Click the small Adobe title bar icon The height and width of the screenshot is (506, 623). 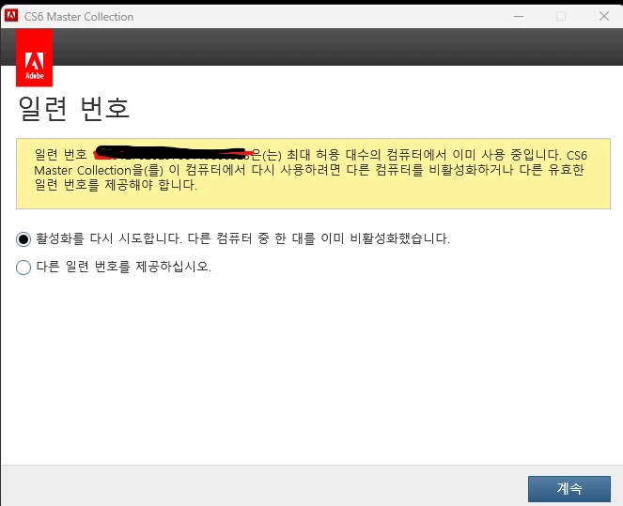pos(10,16)
